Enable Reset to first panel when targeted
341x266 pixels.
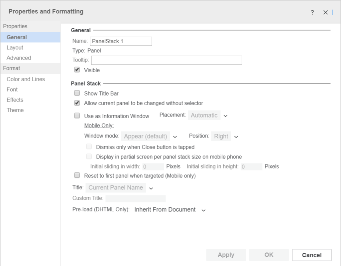77,175
